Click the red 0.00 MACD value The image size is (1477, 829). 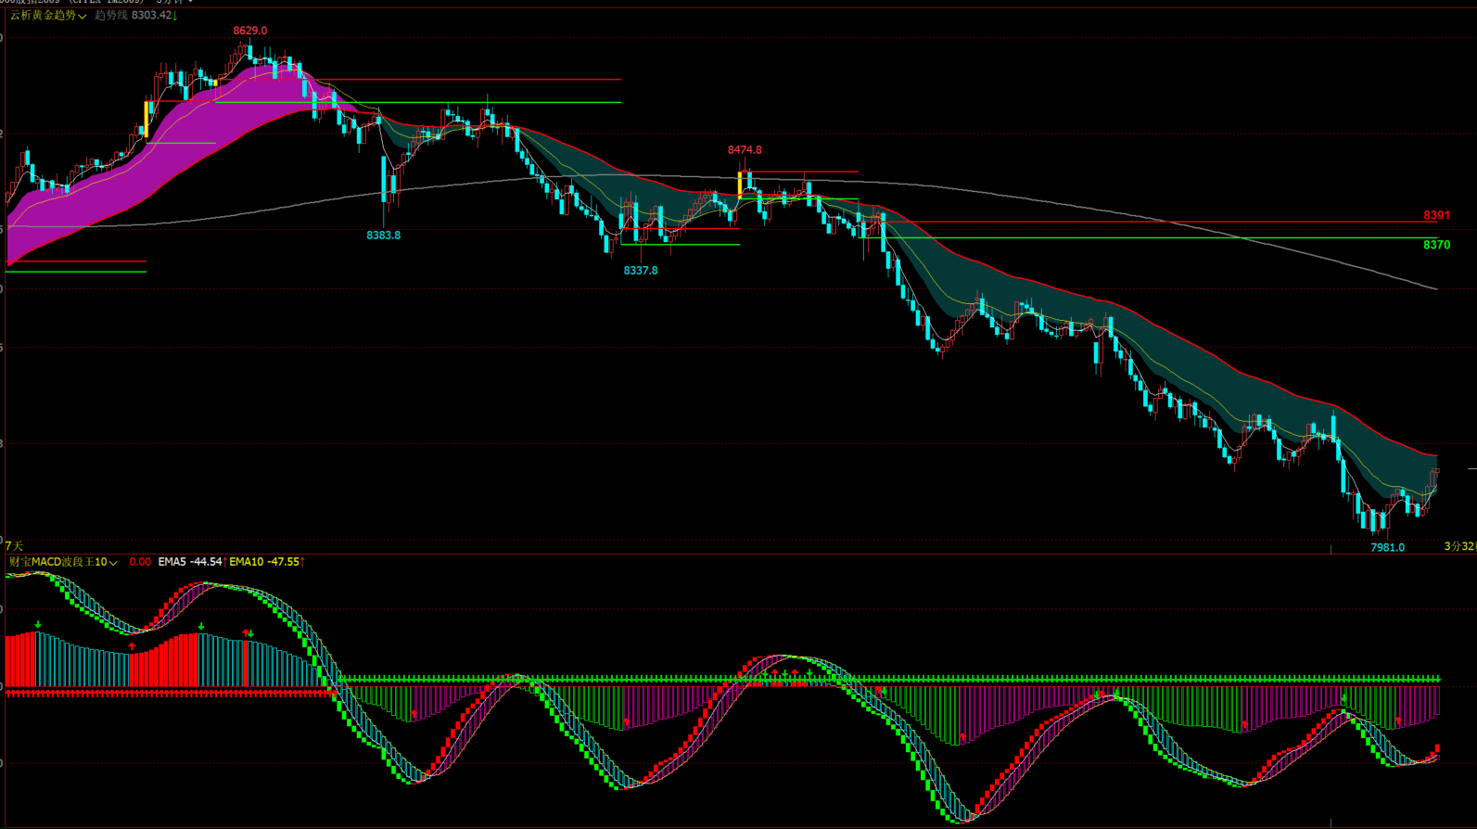pos(140,562)
